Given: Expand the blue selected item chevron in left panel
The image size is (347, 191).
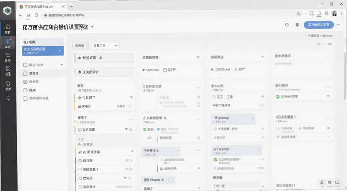Looking at the screenshot, I should 60,51.
